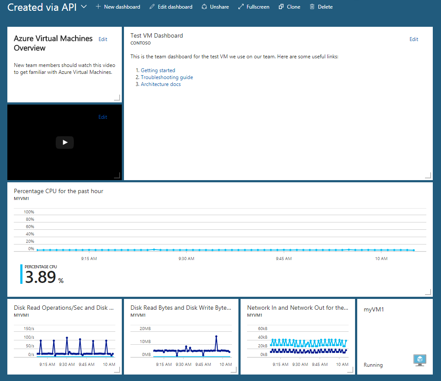Click the pencil icon for Edit dashboard

pyautogui.click(x=152, y=7)
